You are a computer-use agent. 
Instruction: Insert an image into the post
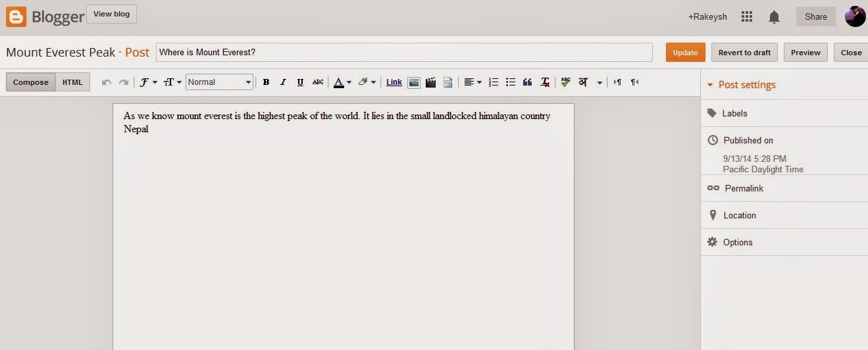414,82
